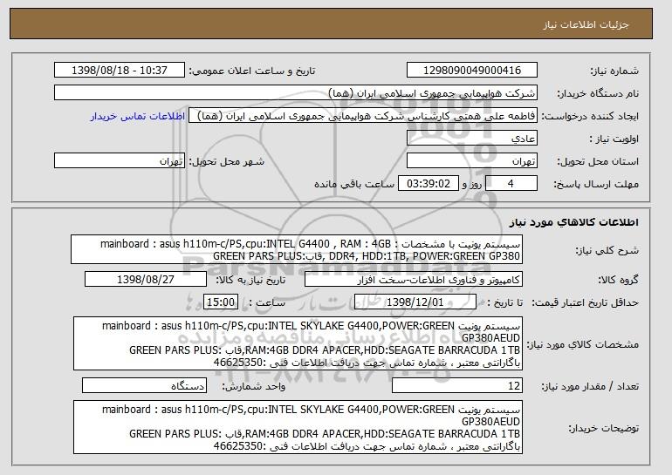The image size is (672, 475).
Task: Click the ساعت field showing 15:00
Action: pos(221,302)
